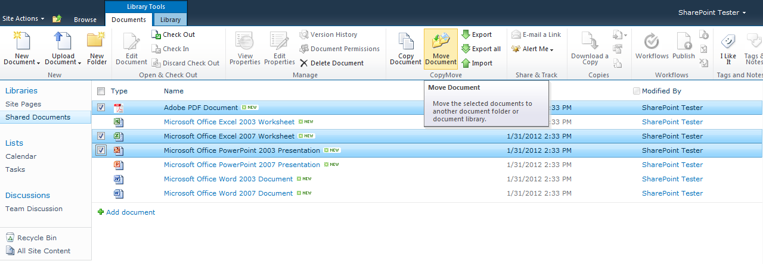Click Discard Check Out in ribbon

coord(185,63)
